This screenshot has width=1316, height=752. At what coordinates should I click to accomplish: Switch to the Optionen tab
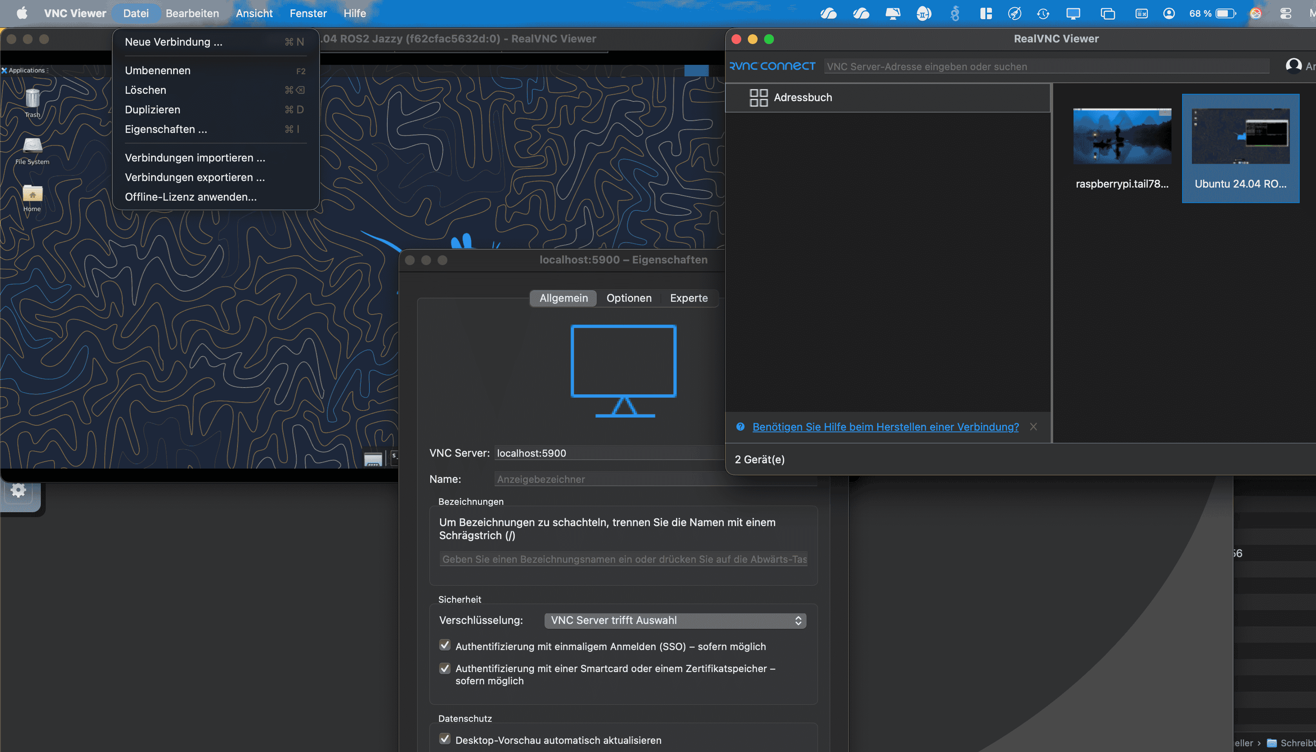[629, 298]
